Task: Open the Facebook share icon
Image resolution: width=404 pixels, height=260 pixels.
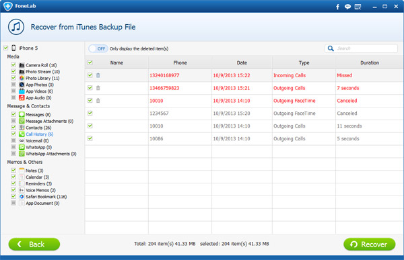Action: tap(337, 7)
